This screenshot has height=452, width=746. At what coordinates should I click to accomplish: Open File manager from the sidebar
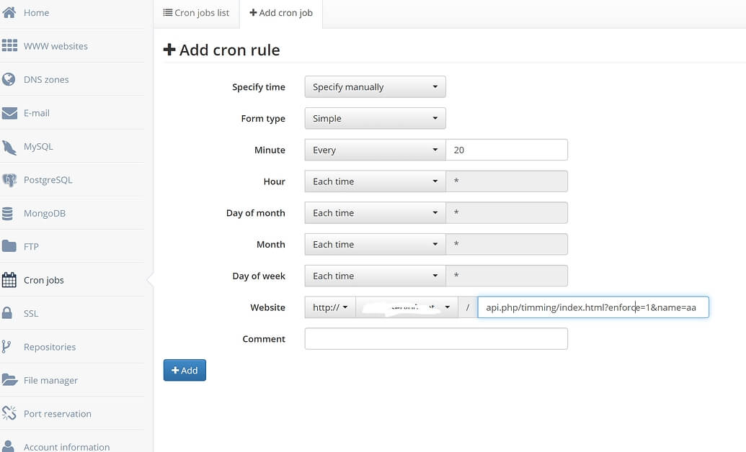point(50,380)
